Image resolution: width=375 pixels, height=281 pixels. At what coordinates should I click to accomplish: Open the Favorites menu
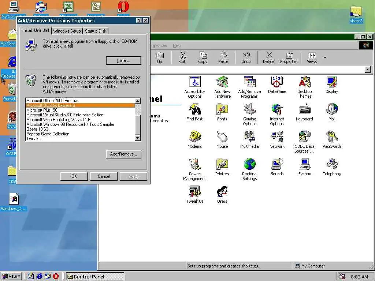coord(159,45)
